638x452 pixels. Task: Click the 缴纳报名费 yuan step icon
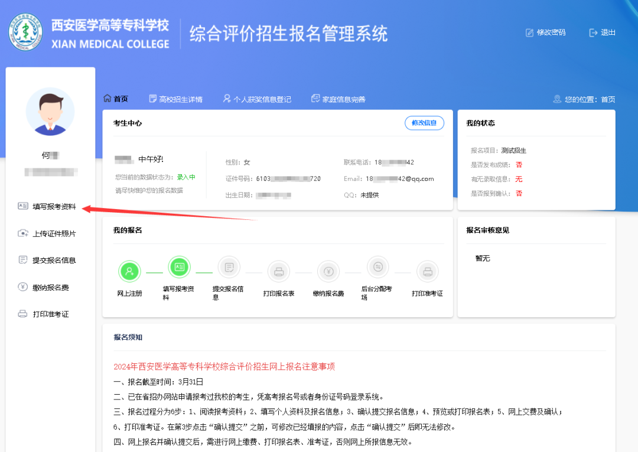pos(328,271)
